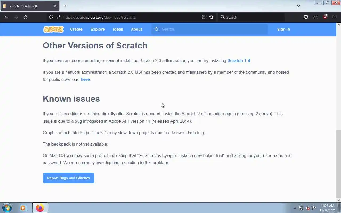Open the media player taskbar icon

coord(23,208)
